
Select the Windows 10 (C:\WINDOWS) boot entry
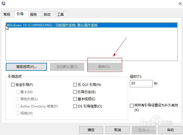pyautogui.click(x=92, y=25)
